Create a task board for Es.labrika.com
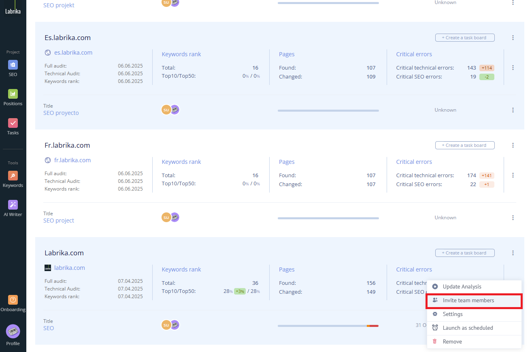 tap(465, 38)
